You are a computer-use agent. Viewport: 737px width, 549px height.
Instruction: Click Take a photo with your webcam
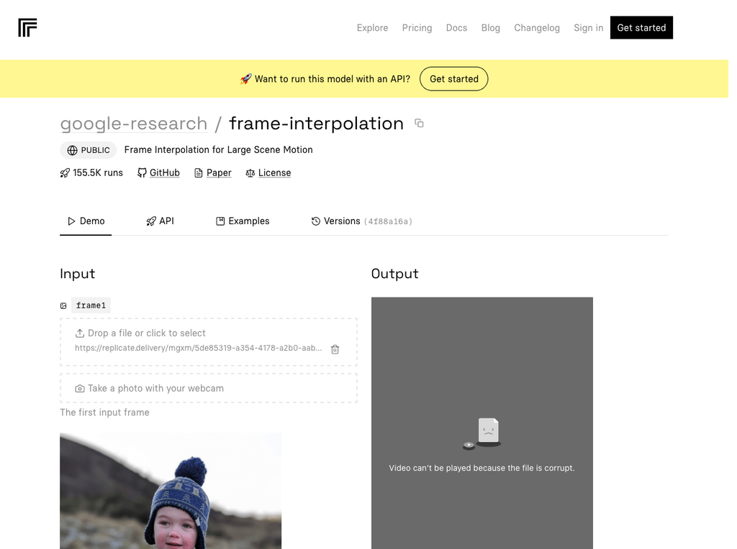pyautogui.click(x=209, y=388)
